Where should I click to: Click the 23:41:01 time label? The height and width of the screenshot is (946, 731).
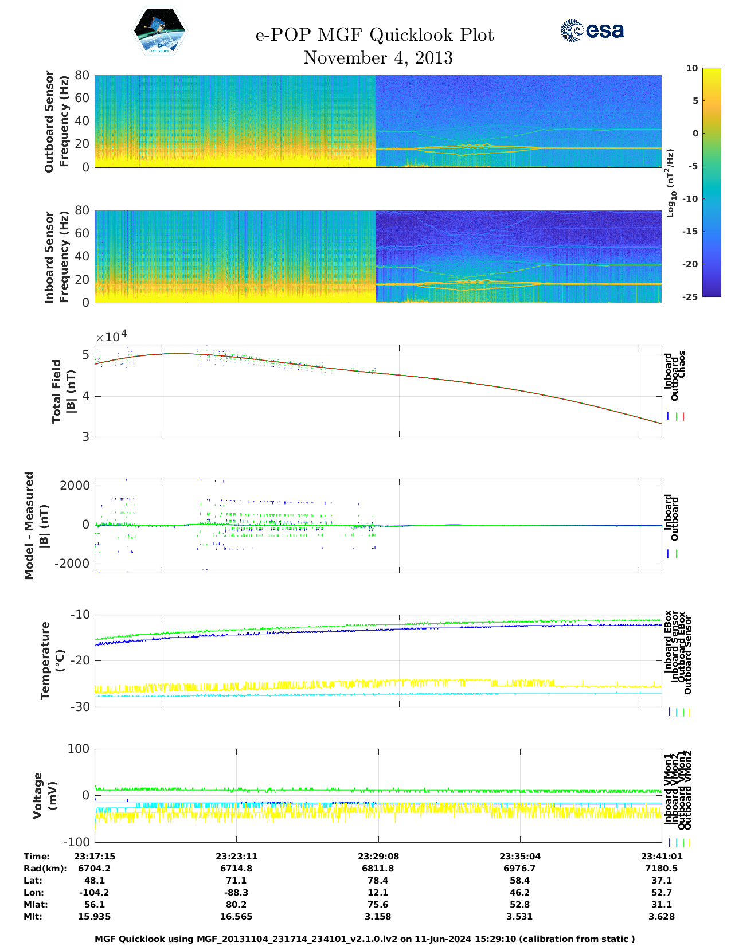[x=660, y=857]
